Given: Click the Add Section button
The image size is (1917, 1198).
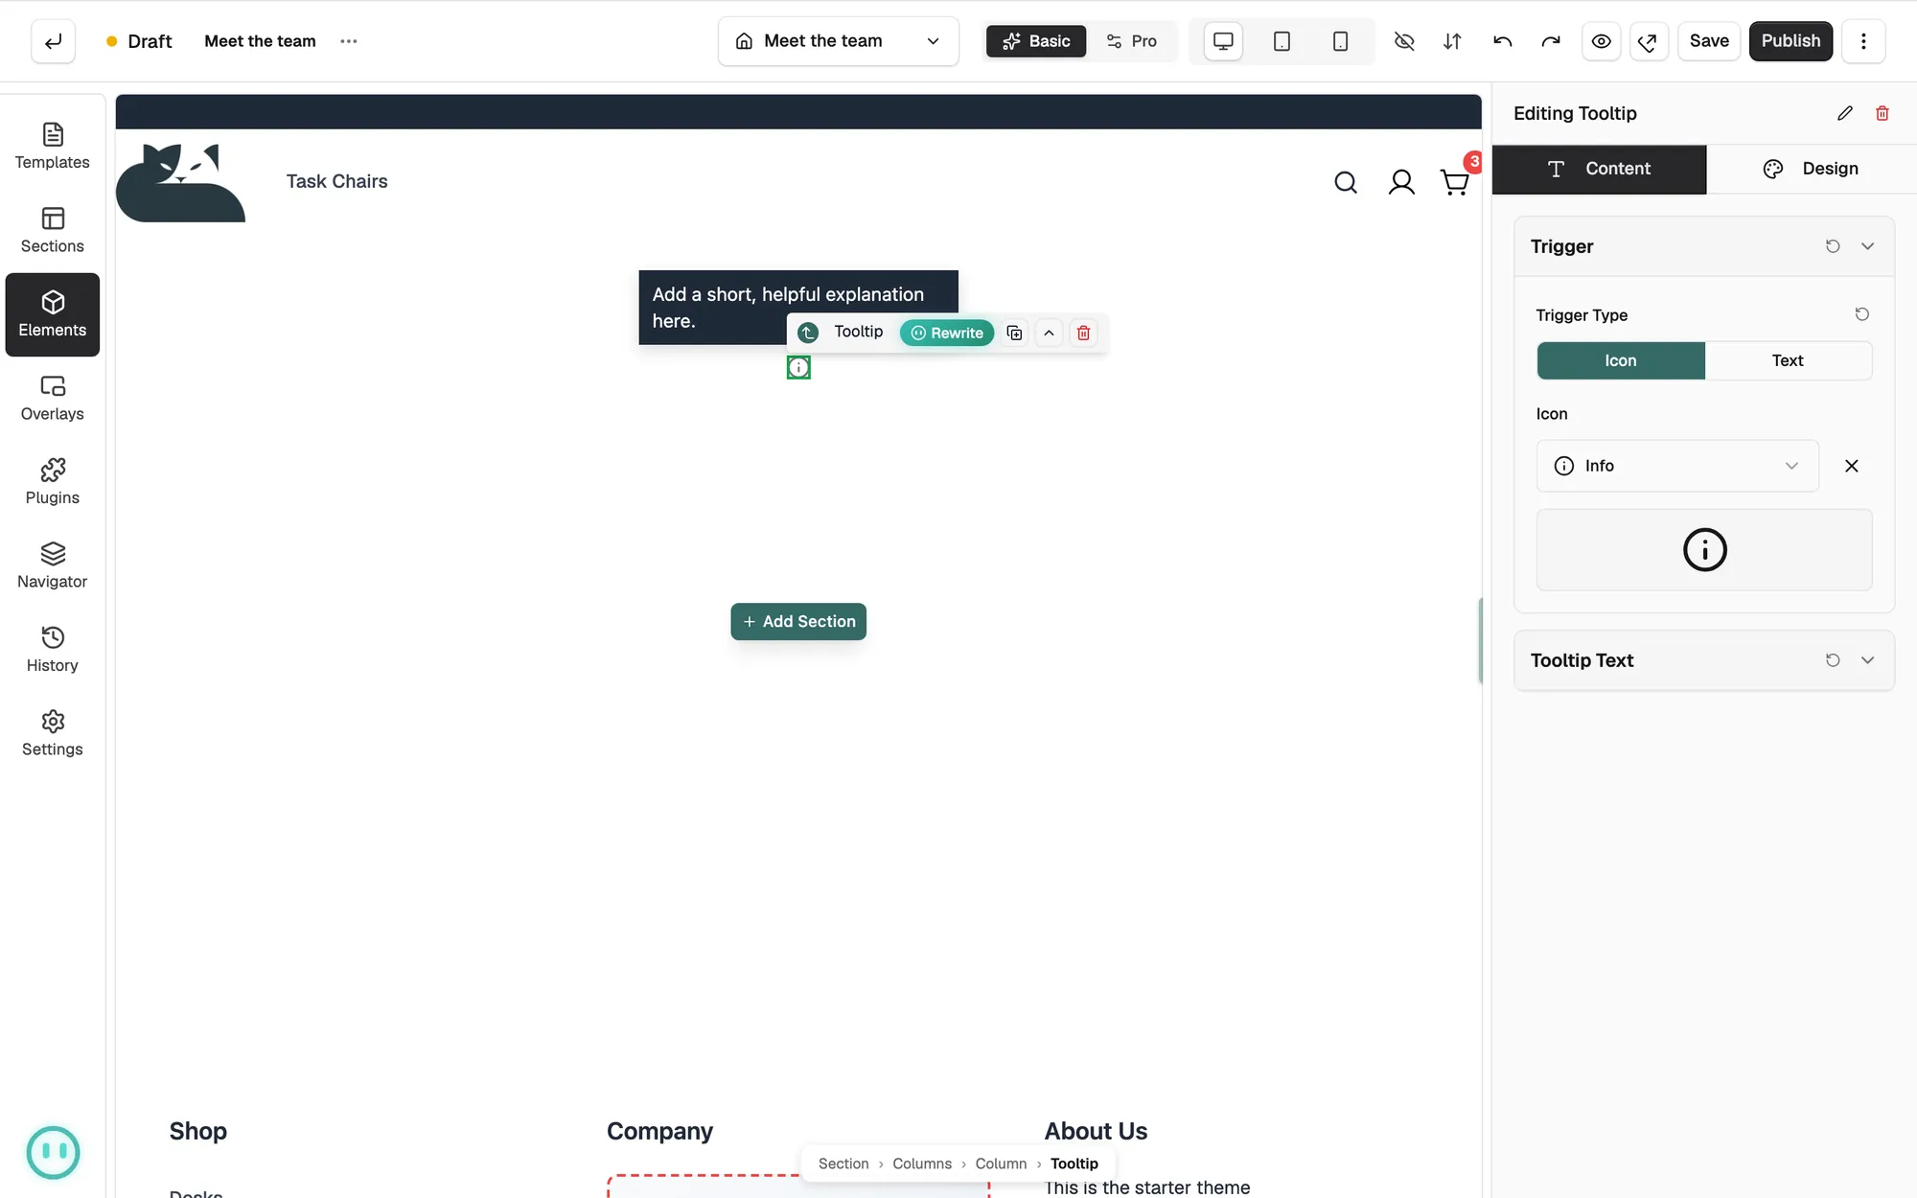Looking at the screenshot, I should click(x=798, y=621).
